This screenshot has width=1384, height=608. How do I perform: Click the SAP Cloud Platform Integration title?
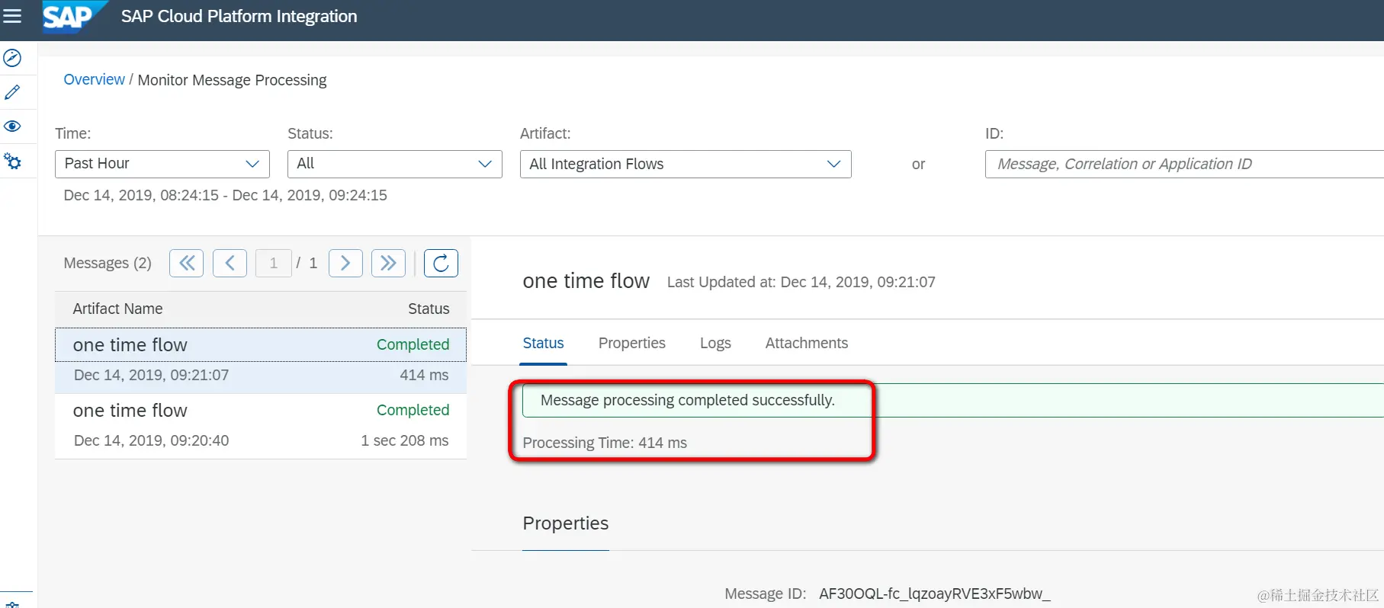pos(239,16)
